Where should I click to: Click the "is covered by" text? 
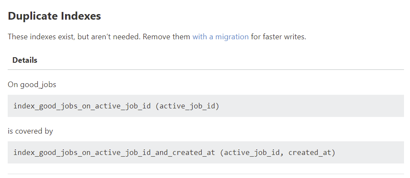(30, 131)
